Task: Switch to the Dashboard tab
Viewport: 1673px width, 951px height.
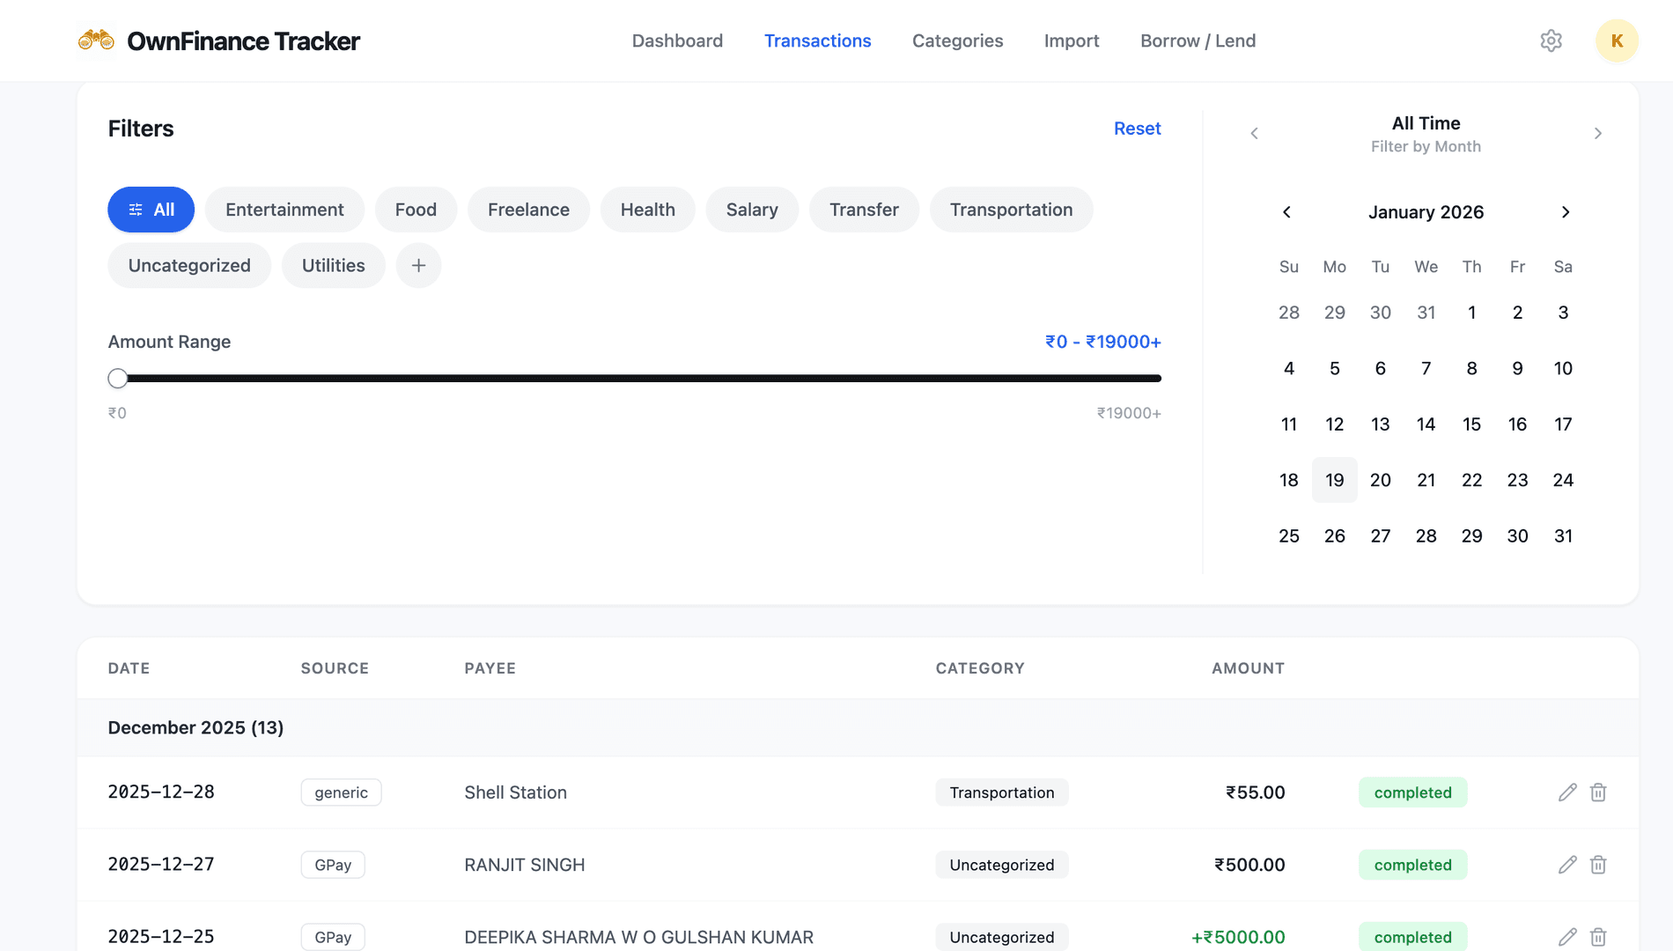Action: (x=677, y=41)
